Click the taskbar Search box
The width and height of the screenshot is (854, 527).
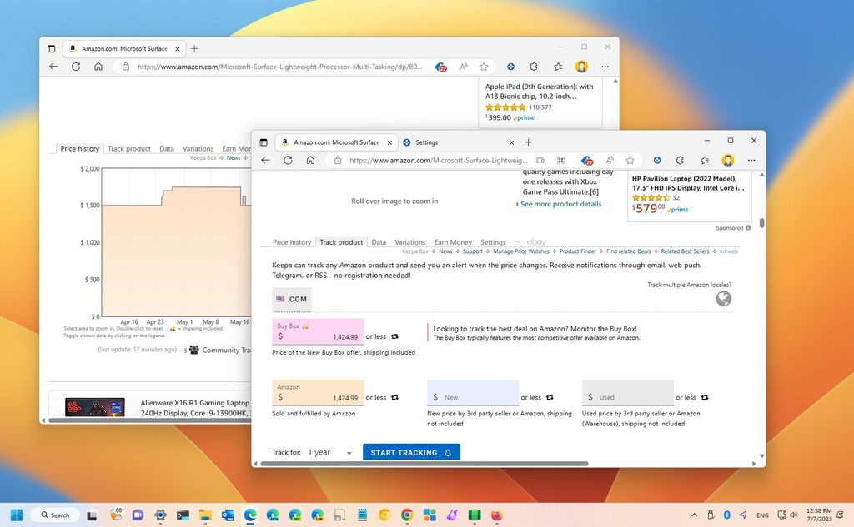click(x=56, y=515)
